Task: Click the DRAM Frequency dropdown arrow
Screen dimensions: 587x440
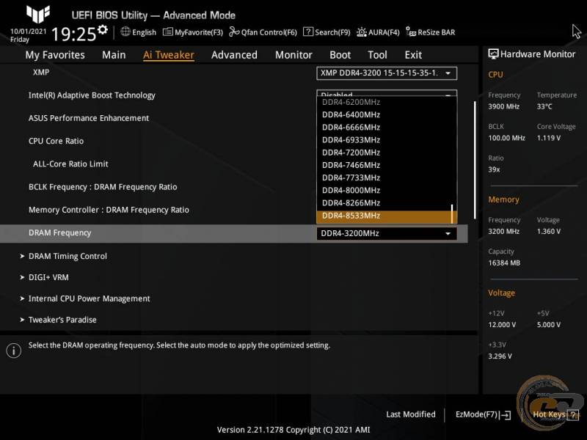Action: pyautogui.click(x=448, y=234)
